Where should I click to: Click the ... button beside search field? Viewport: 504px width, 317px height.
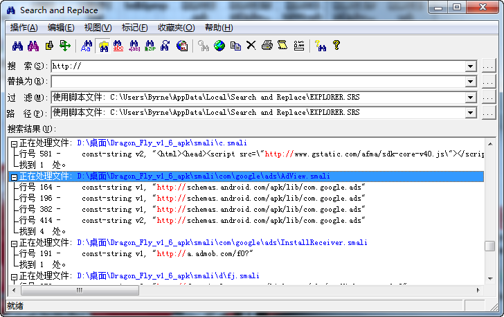click(488, 66)
